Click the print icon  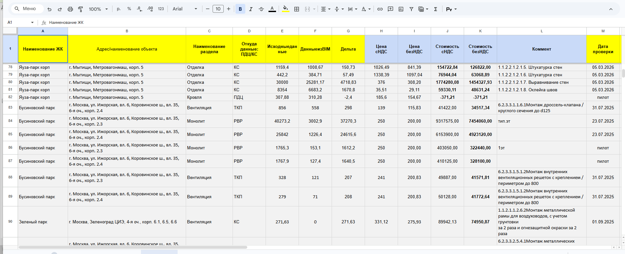coord(70,9)
